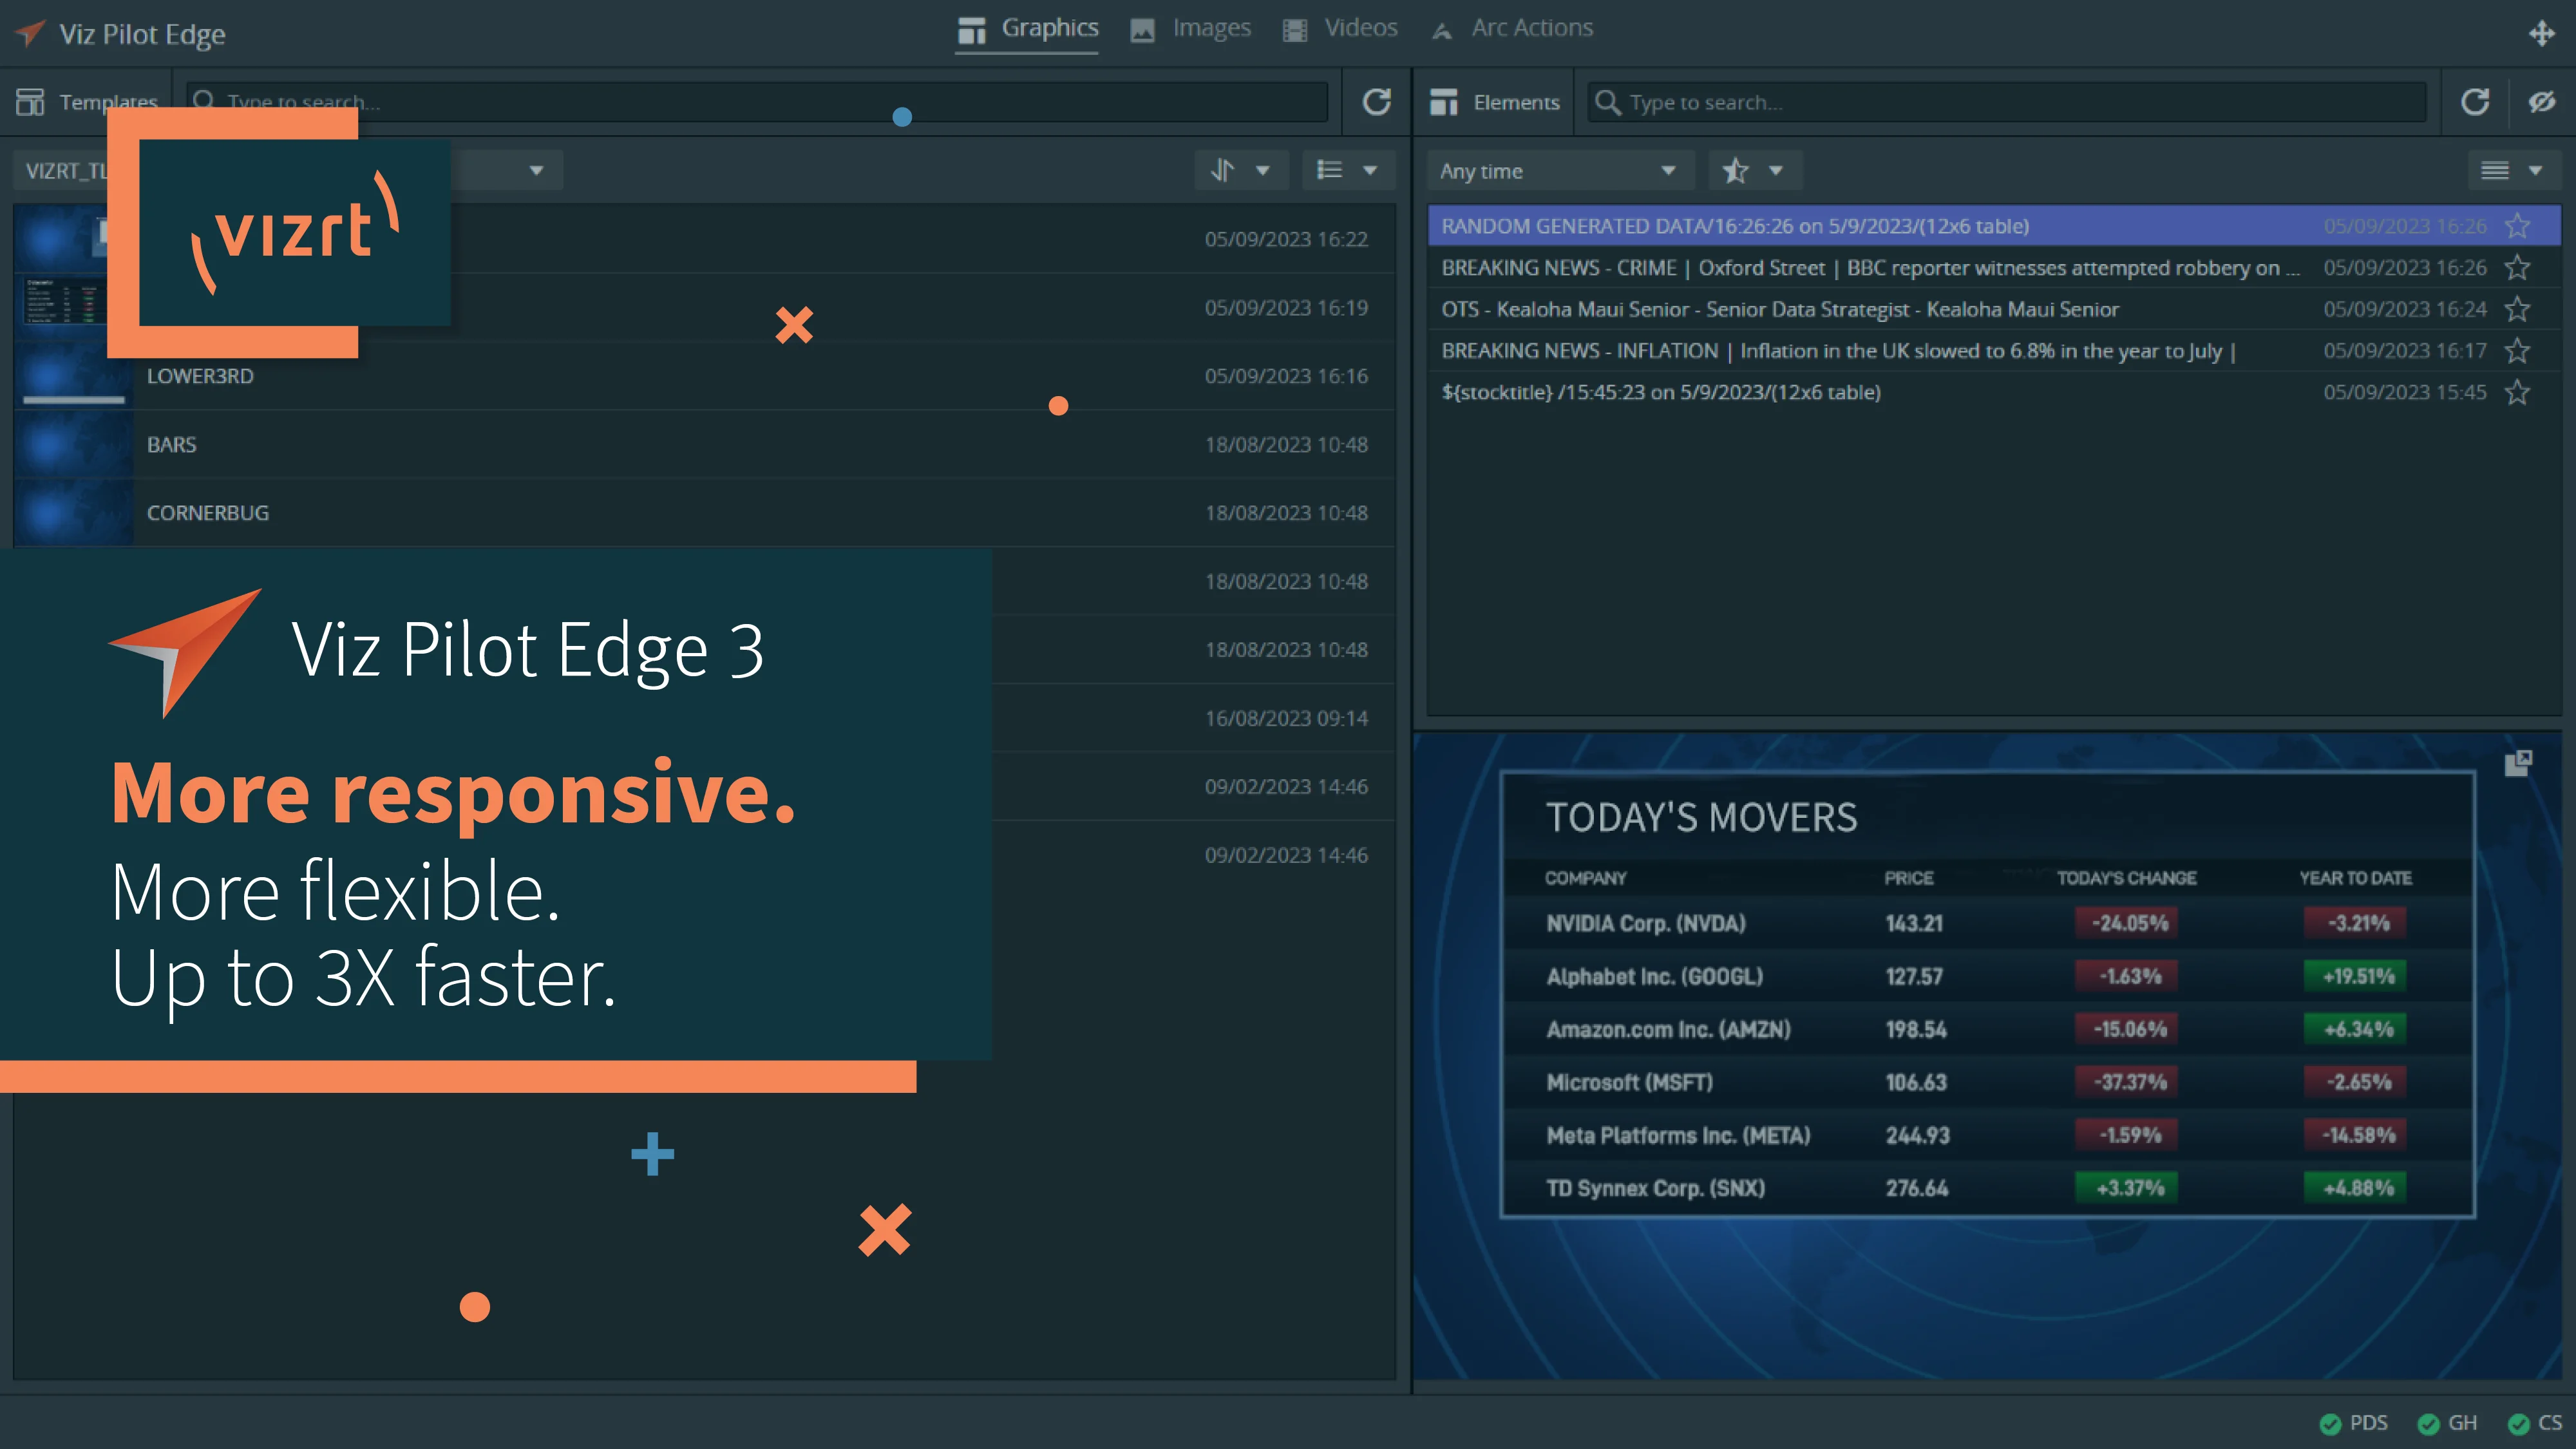2576x1449 pixels.
Task: Refresh the templates list
Action: click(x=1376, y=102)
